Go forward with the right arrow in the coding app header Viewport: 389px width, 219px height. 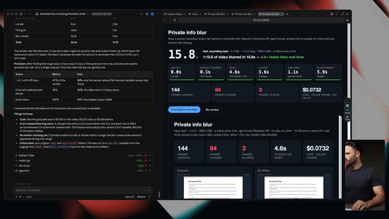[x=30, y=14]
